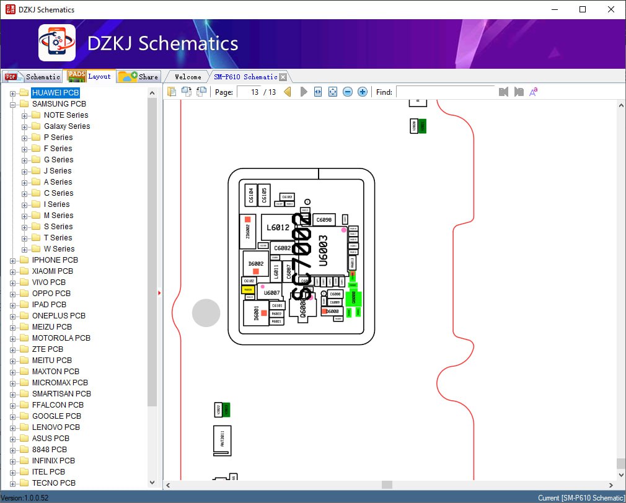This screenshot has height=503, width=626.
Task: Click the fit width icon
Action: pyautogui.click(x=318, y=92)
